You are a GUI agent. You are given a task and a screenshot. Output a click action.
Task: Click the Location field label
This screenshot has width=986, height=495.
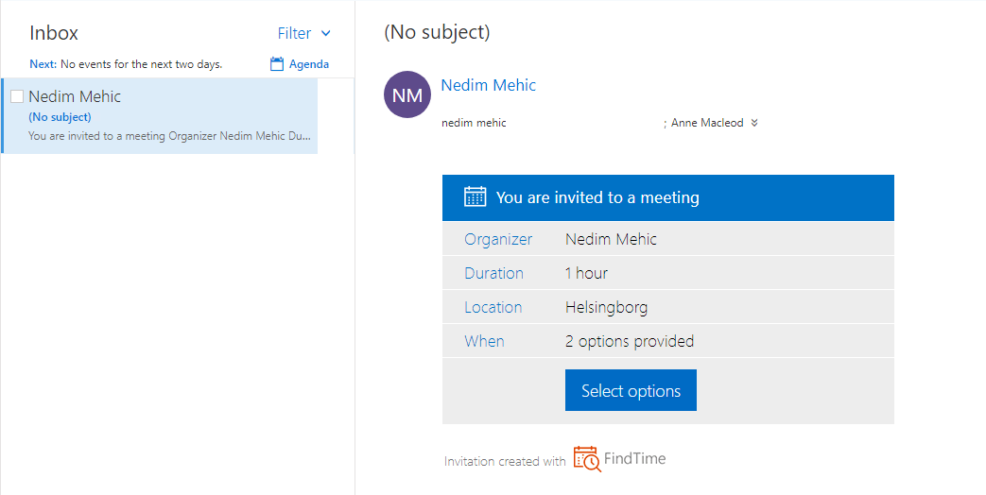click(493, 307)
